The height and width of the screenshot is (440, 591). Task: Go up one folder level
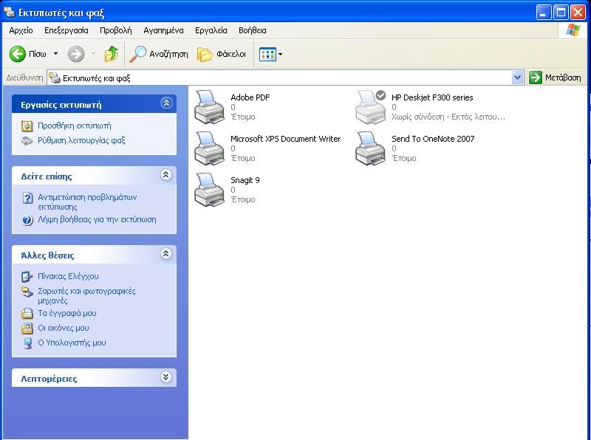pos(112,54)
